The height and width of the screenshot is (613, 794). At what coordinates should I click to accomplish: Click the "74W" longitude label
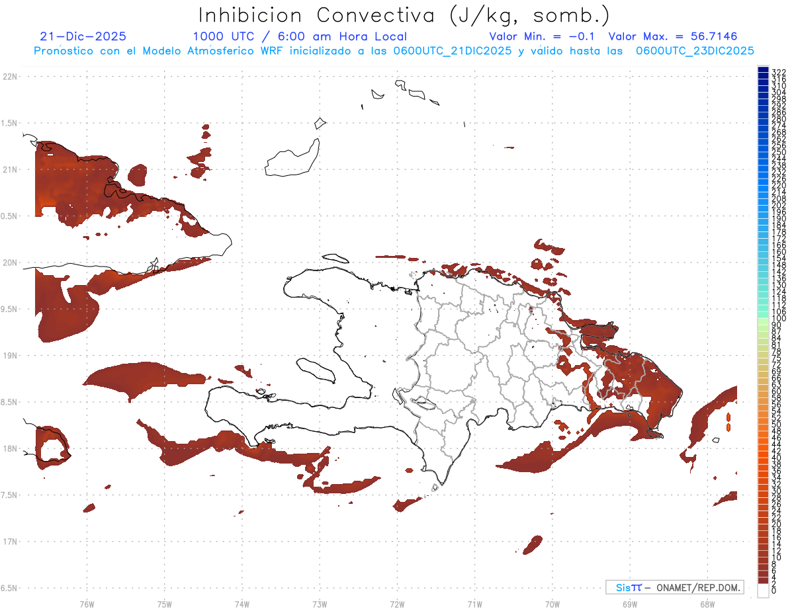pyautogui.click(x=242, y=604)
